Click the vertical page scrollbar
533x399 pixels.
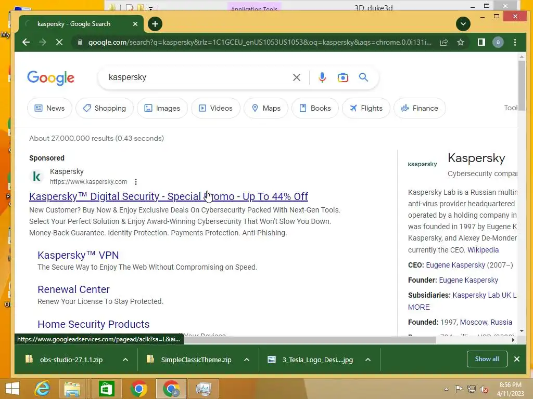(x=522, y=87)
